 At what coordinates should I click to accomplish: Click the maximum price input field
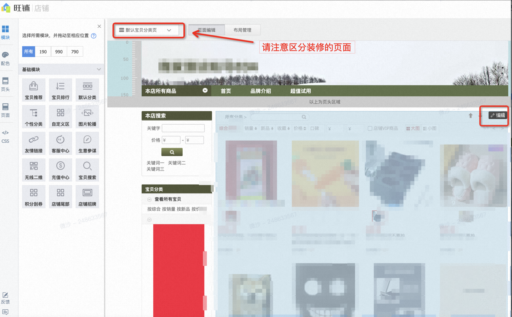coord(194,140)
